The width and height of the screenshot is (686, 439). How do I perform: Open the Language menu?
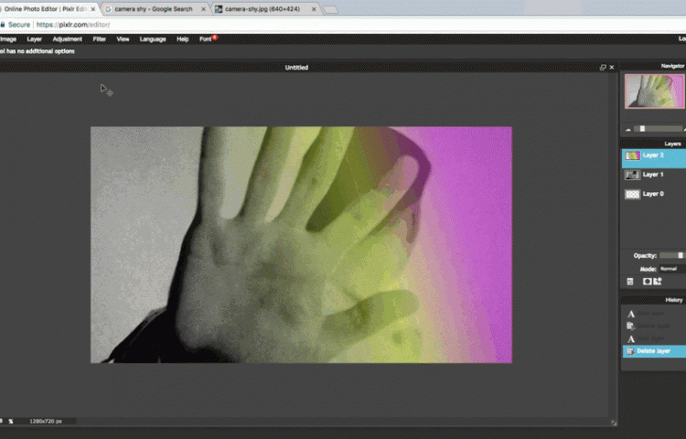point(153,39)
